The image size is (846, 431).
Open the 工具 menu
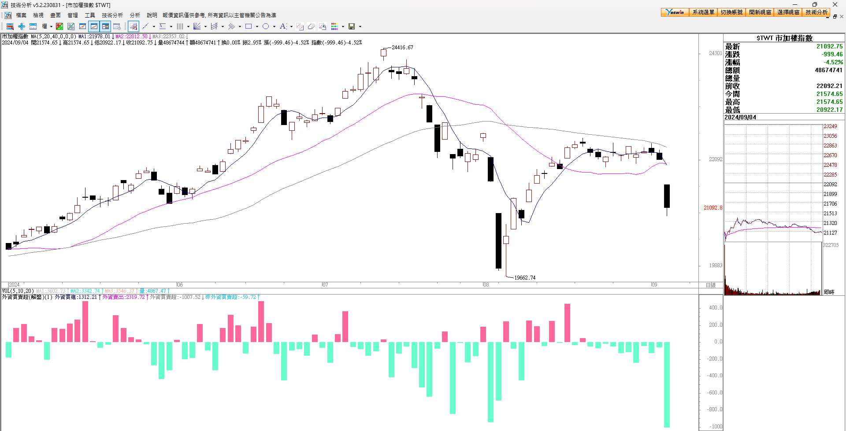pyautogui.click(x=90, y=15)
